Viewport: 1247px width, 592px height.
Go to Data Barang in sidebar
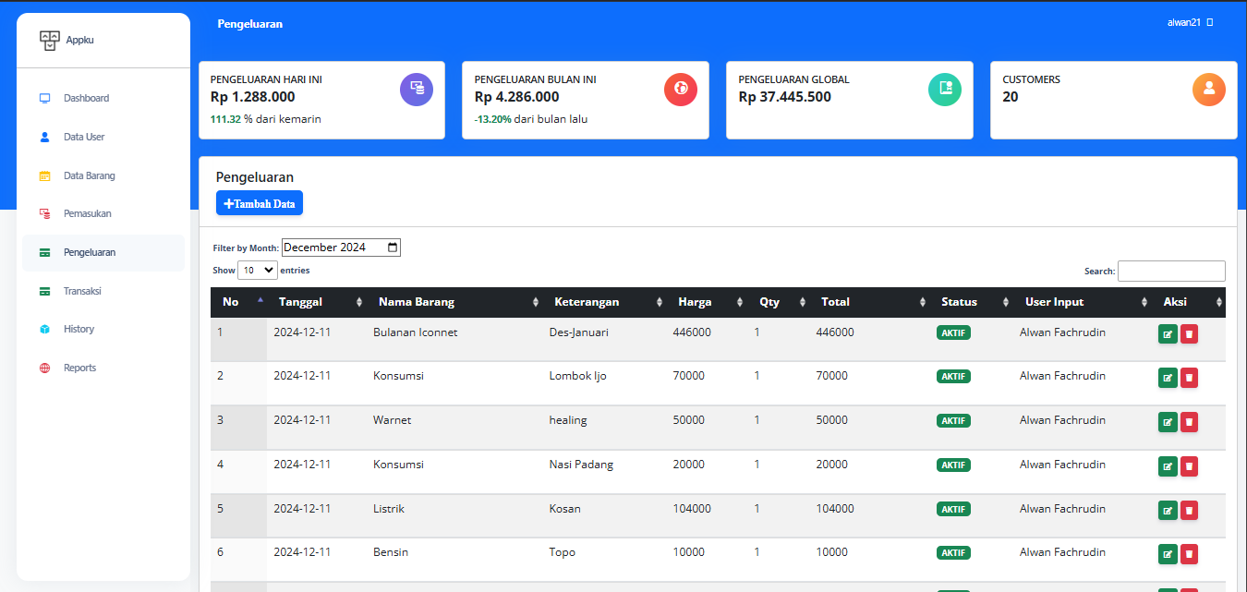pos(89,175)
